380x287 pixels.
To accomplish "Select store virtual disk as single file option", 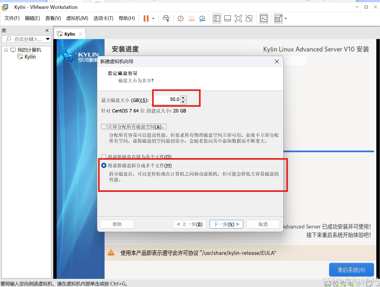I will coord(104,156).
